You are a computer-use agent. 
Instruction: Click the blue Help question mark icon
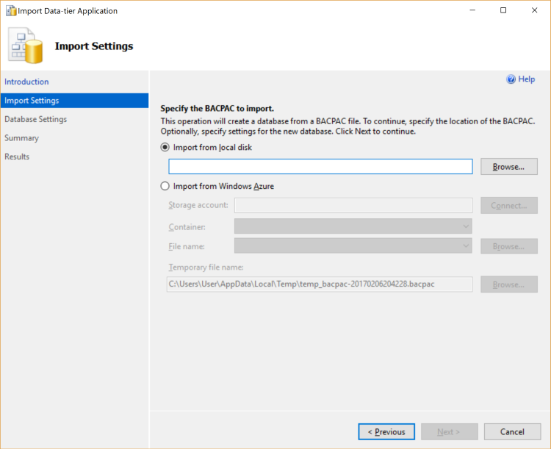511,79
